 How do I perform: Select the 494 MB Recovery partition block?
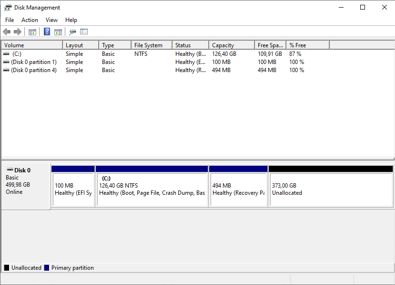coord(238,189)
